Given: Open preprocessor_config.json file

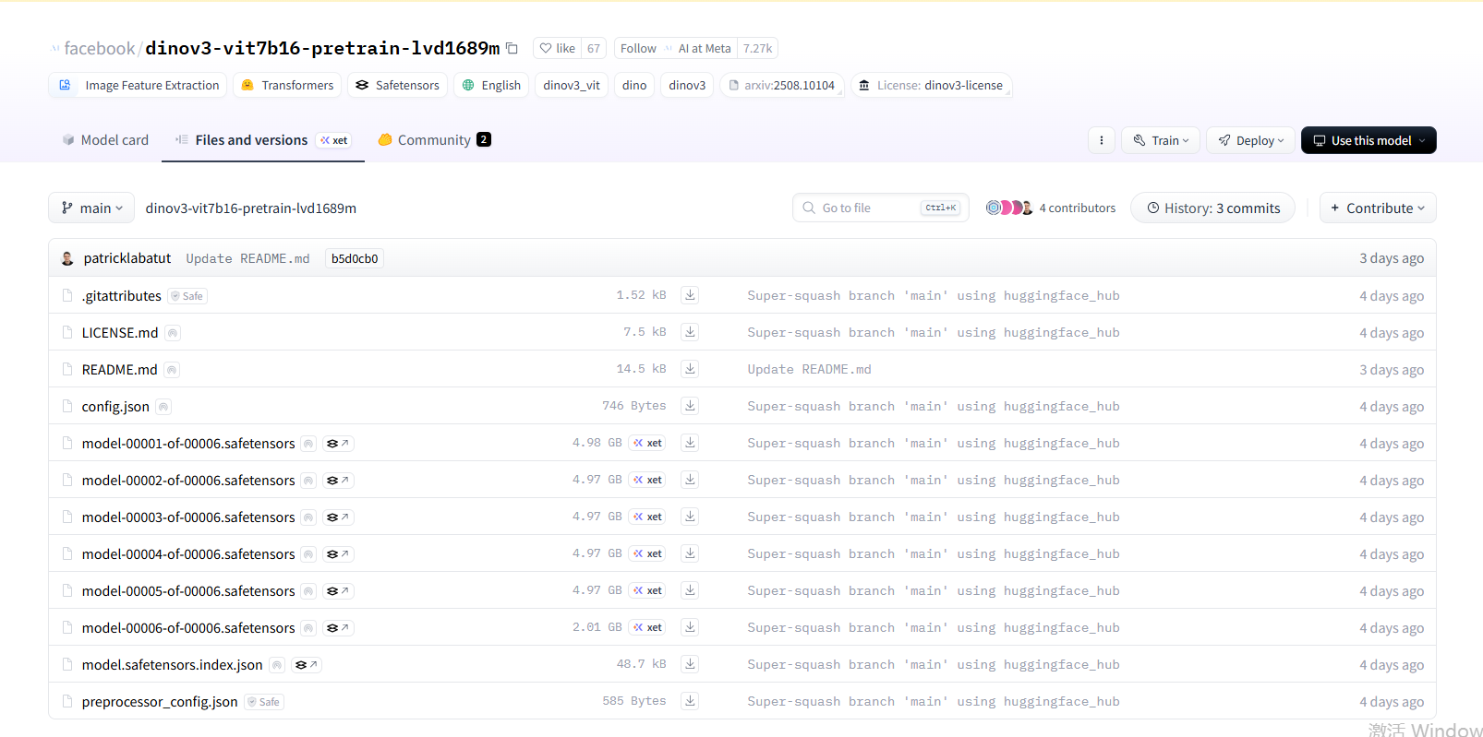Looking at the screenshot, I should [160, 701].
